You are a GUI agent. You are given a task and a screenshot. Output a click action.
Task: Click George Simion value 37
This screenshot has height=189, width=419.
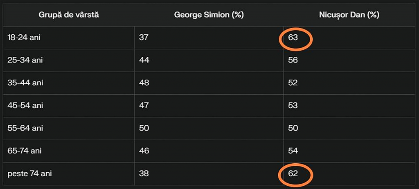pos(144,38)
